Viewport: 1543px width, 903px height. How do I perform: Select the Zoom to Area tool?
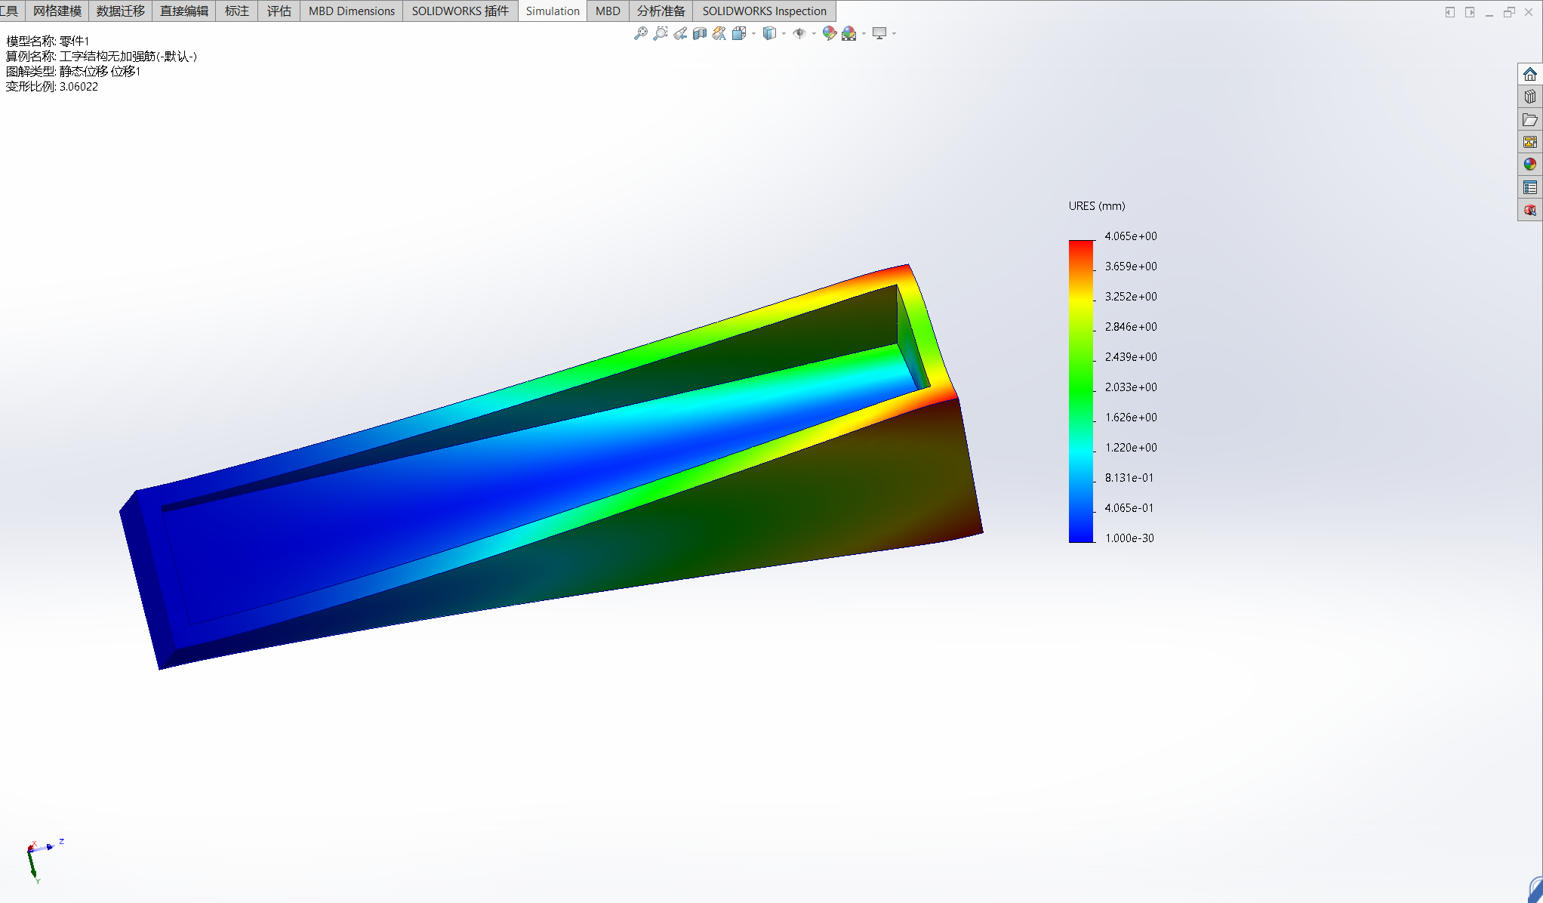pos(660,33)
